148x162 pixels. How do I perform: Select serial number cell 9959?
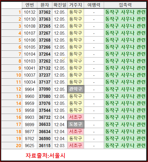(30, 103)
